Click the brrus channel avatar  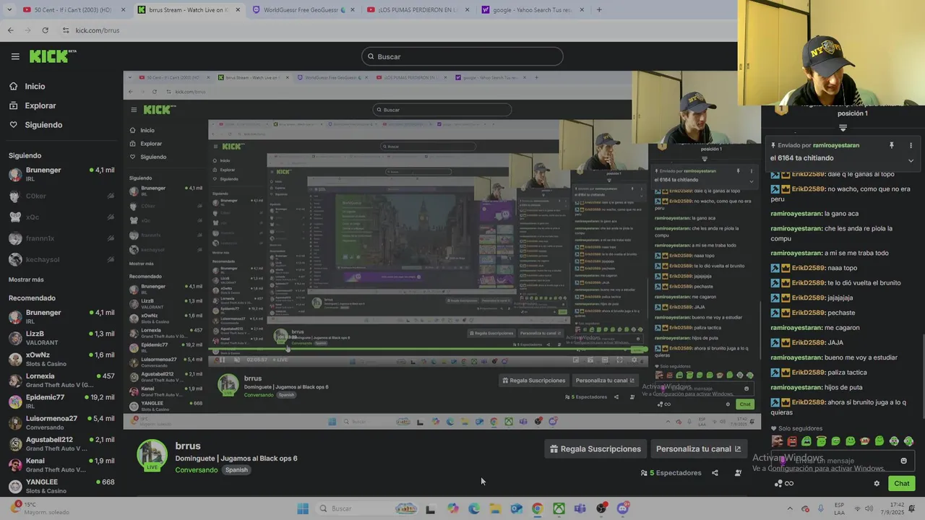(x=152, y=454)
